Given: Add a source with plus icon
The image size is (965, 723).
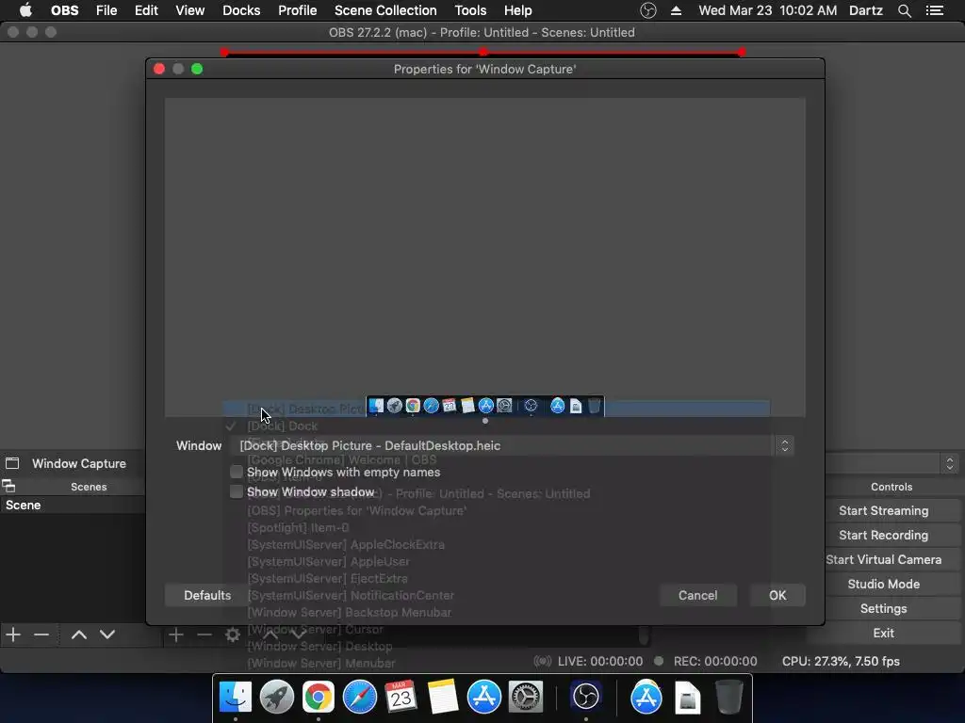Looking at the screenshot, I should (x=176, y=635).
